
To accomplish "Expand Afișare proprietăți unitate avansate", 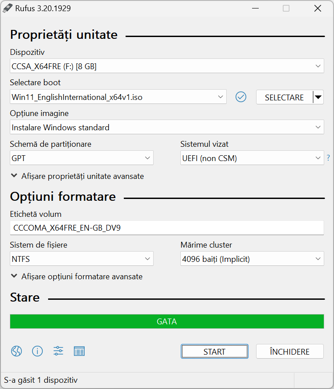I will tap(77, 176).
